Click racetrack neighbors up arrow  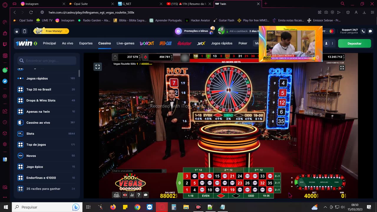coord(292,178)
